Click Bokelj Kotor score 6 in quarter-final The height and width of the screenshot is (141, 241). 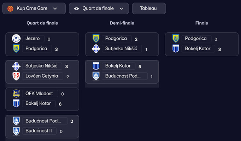(x=60, y=104)
